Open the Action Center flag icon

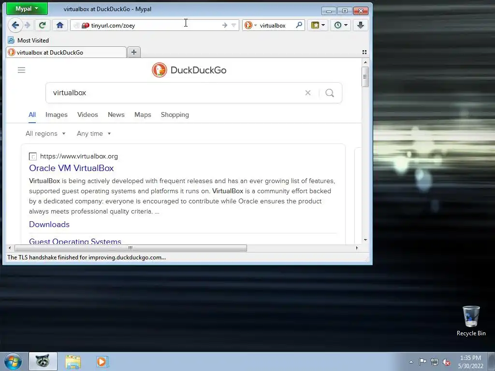pyautogui.click(x=422, y=362)
